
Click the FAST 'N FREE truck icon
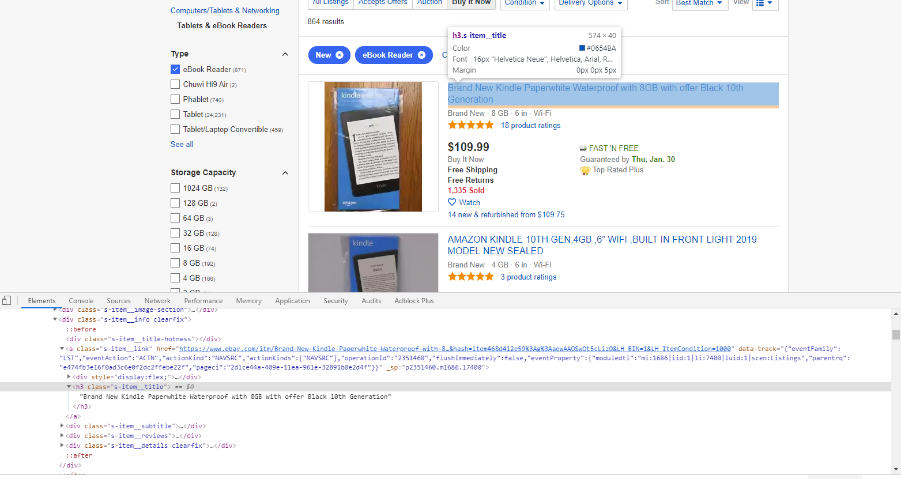583,149
